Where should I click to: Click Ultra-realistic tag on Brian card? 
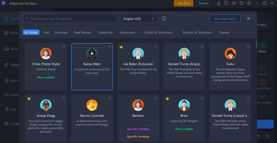point(184,129)
